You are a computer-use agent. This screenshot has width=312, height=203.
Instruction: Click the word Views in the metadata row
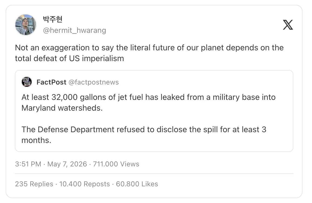pos(130,164)
